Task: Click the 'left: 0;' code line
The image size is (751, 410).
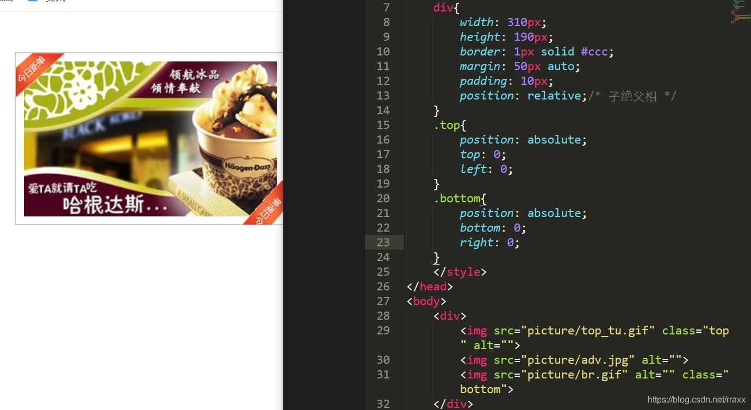Action: pyautogui.click(x=487, y=169)
